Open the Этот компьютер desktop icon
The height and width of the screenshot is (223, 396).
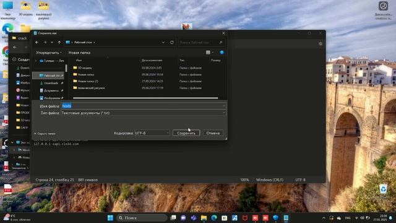coord(8,11)
